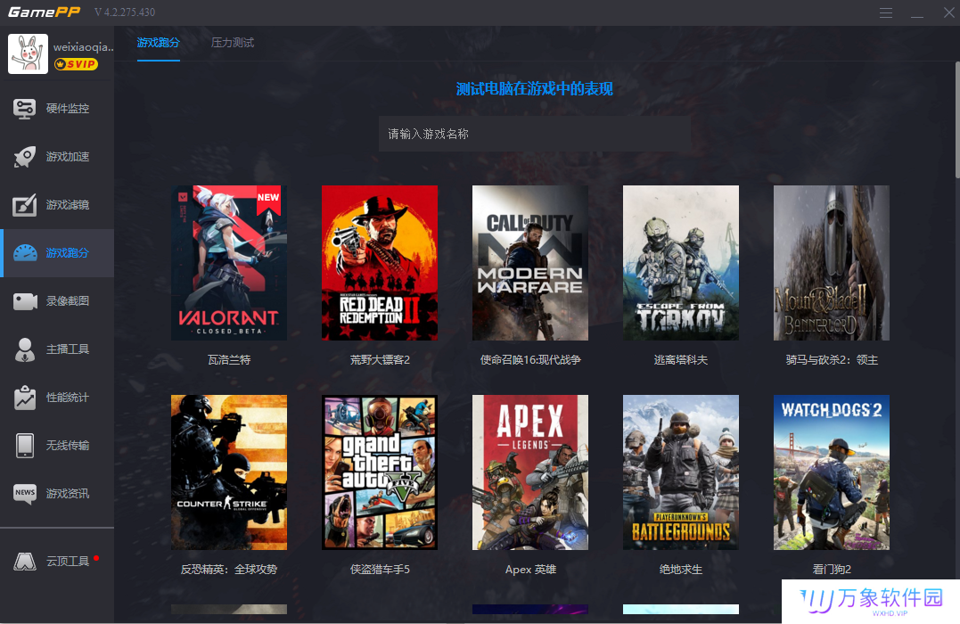
Task: Click the vertical scrollbar thumb
Action: click(957, 120)
